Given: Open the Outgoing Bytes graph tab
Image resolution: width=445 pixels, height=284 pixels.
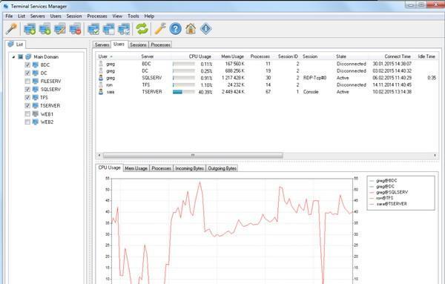Looking at the screenshot, I should [222, 168].
